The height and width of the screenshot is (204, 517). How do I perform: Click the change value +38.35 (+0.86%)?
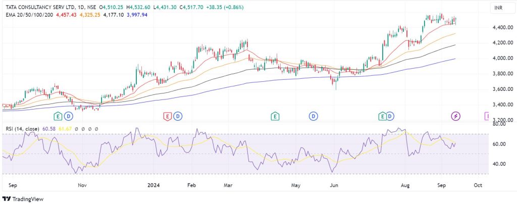(x=224, y=7)
